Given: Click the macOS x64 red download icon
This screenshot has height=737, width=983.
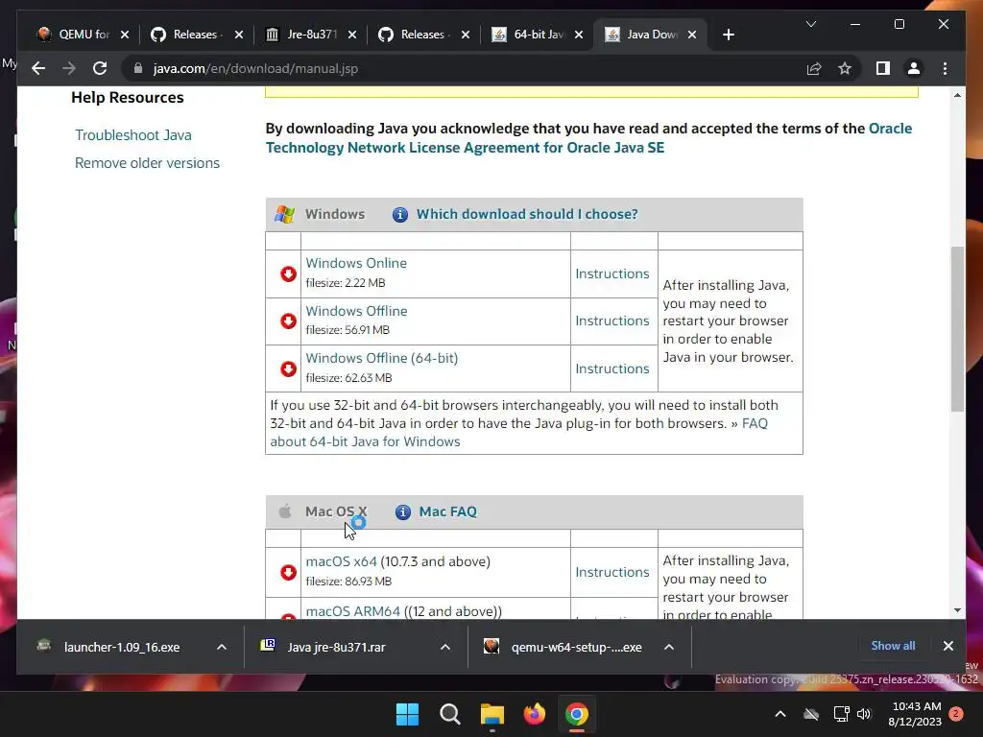Looking at the screenshot, I should (x=288, y=572).
